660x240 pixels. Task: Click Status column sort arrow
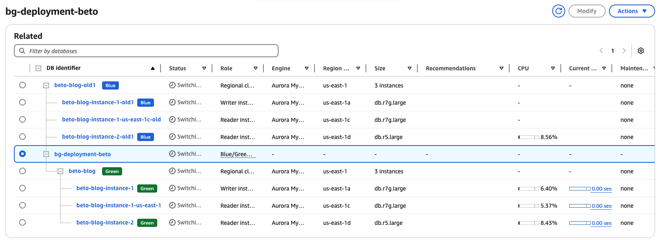point(204,68)
